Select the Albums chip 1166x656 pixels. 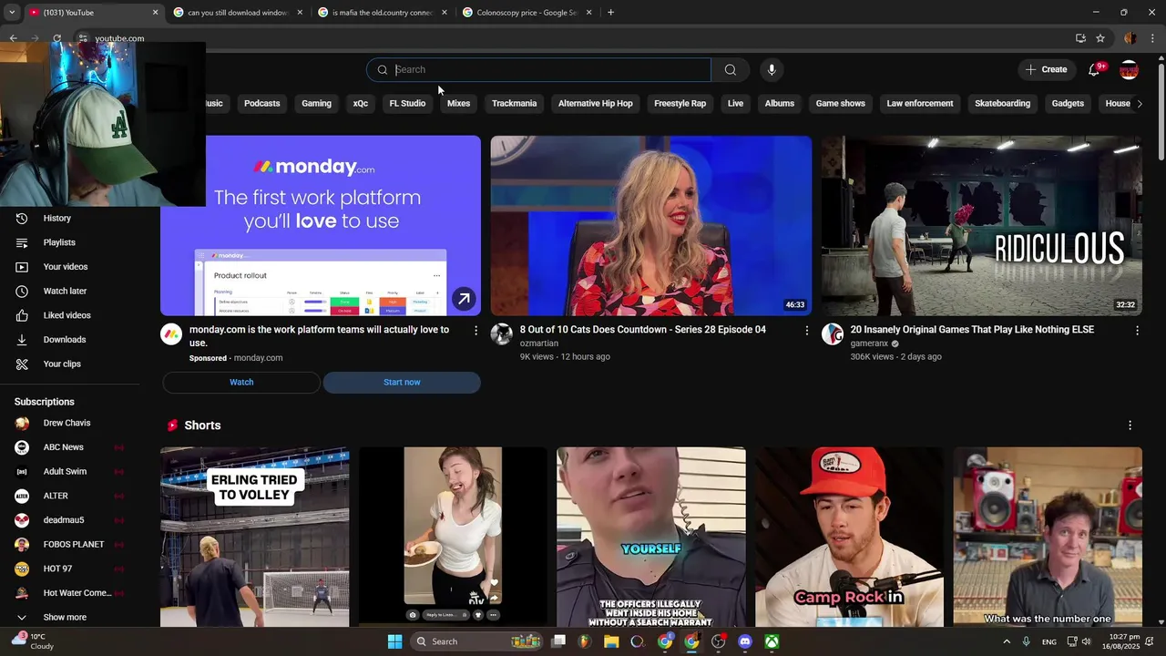tap(779, 103)
